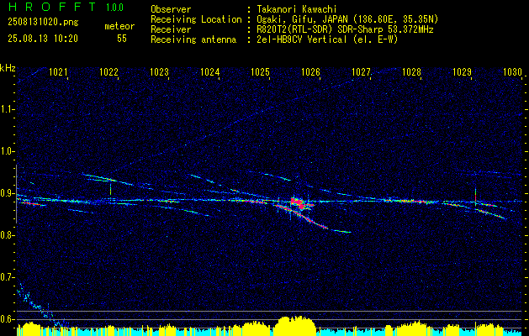This screenshot has width=529, height=336.
Task: Click the Receiving Location field label
Action: tap(196, 19)
